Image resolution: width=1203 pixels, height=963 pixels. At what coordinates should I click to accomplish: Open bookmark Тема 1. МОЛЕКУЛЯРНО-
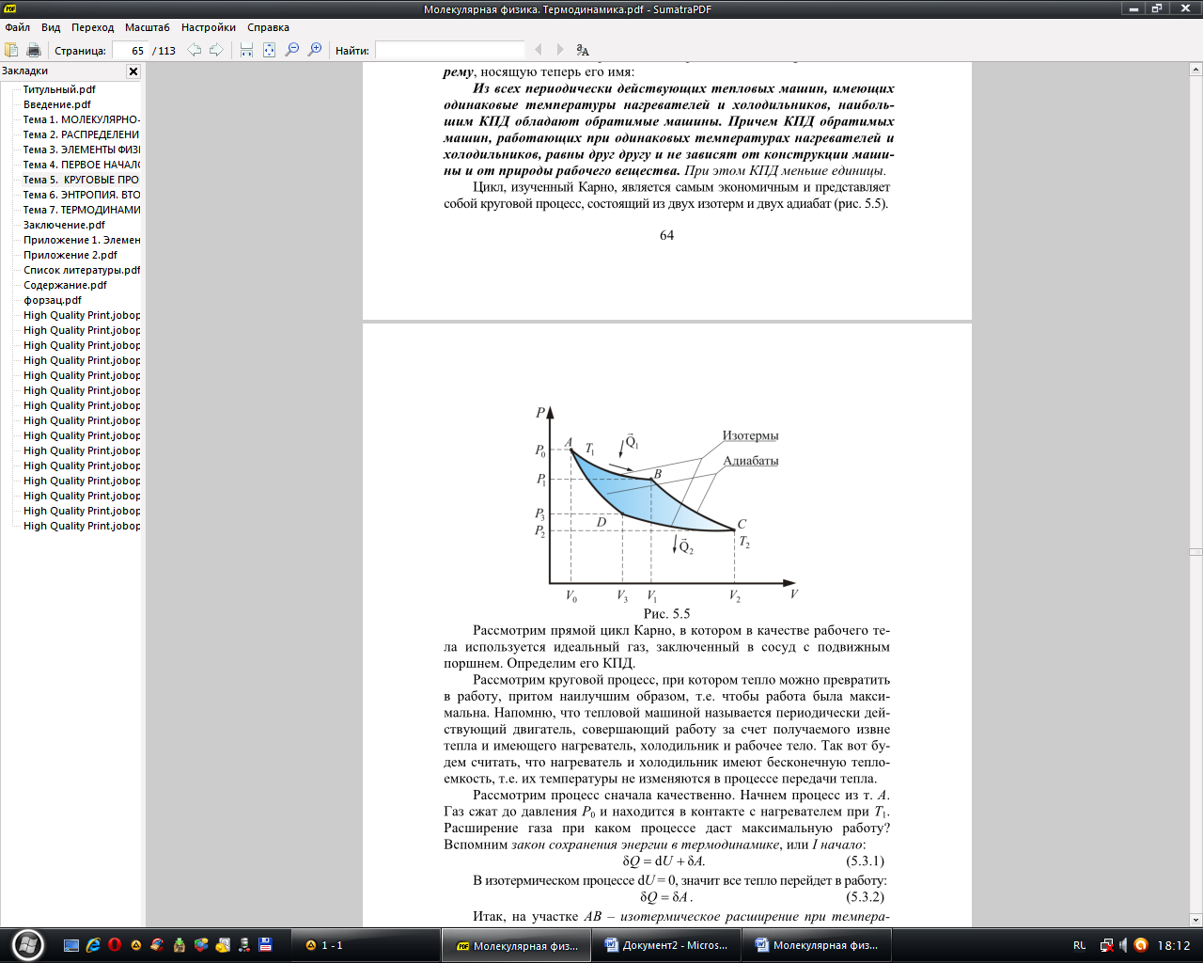pos(82,119)
